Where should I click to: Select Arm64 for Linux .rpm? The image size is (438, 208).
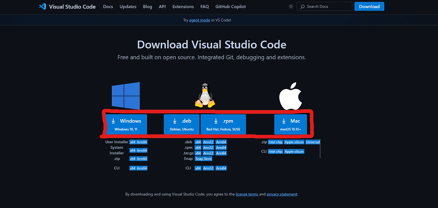point(221,148)
